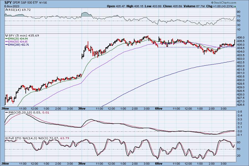Click the 2Nov date marker under the stochastic panel

click(5, 164)
